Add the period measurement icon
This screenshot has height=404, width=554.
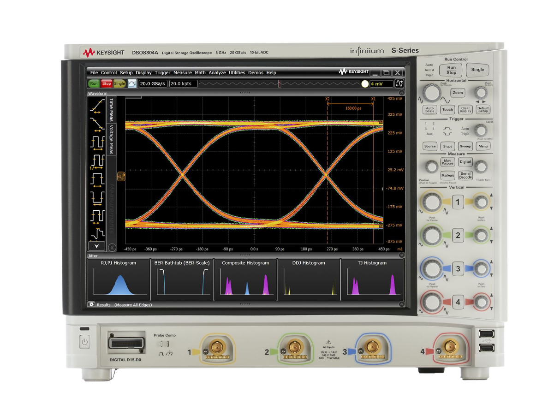pyautogui.click(x=97, y=143)
